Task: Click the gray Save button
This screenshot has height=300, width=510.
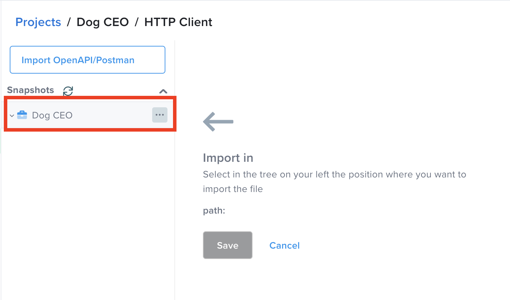Action: (228, 245)
